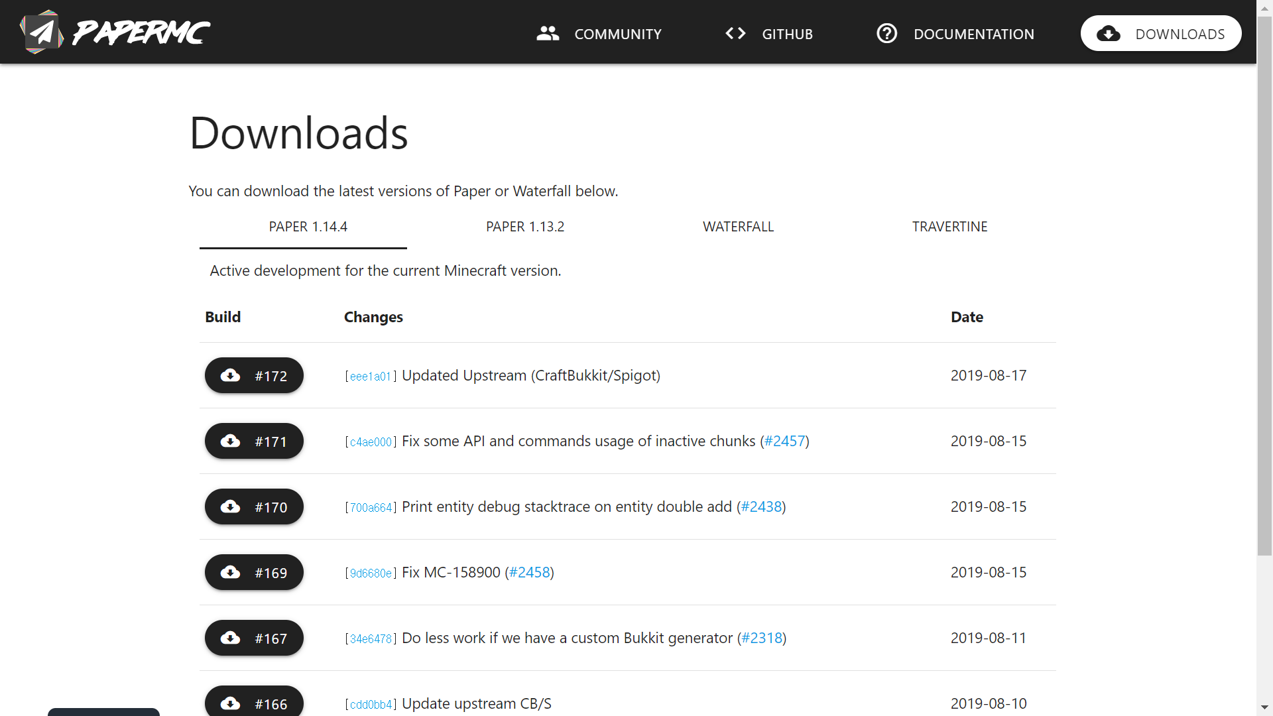Open pull request link #2457

tap(784, 442)
